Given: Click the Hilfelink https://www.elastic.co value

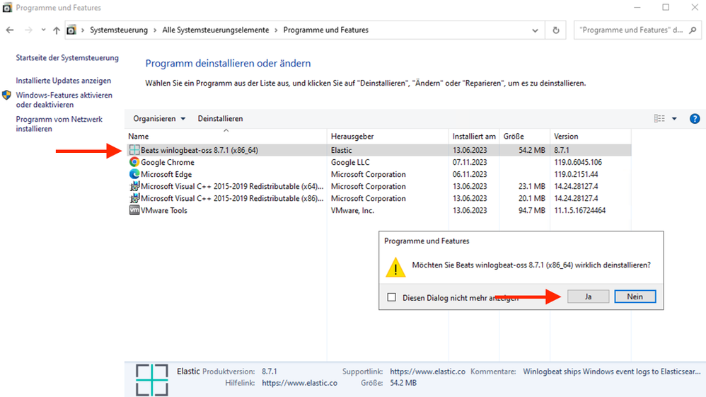Looking at the screenshot, I should coord(299,383).
